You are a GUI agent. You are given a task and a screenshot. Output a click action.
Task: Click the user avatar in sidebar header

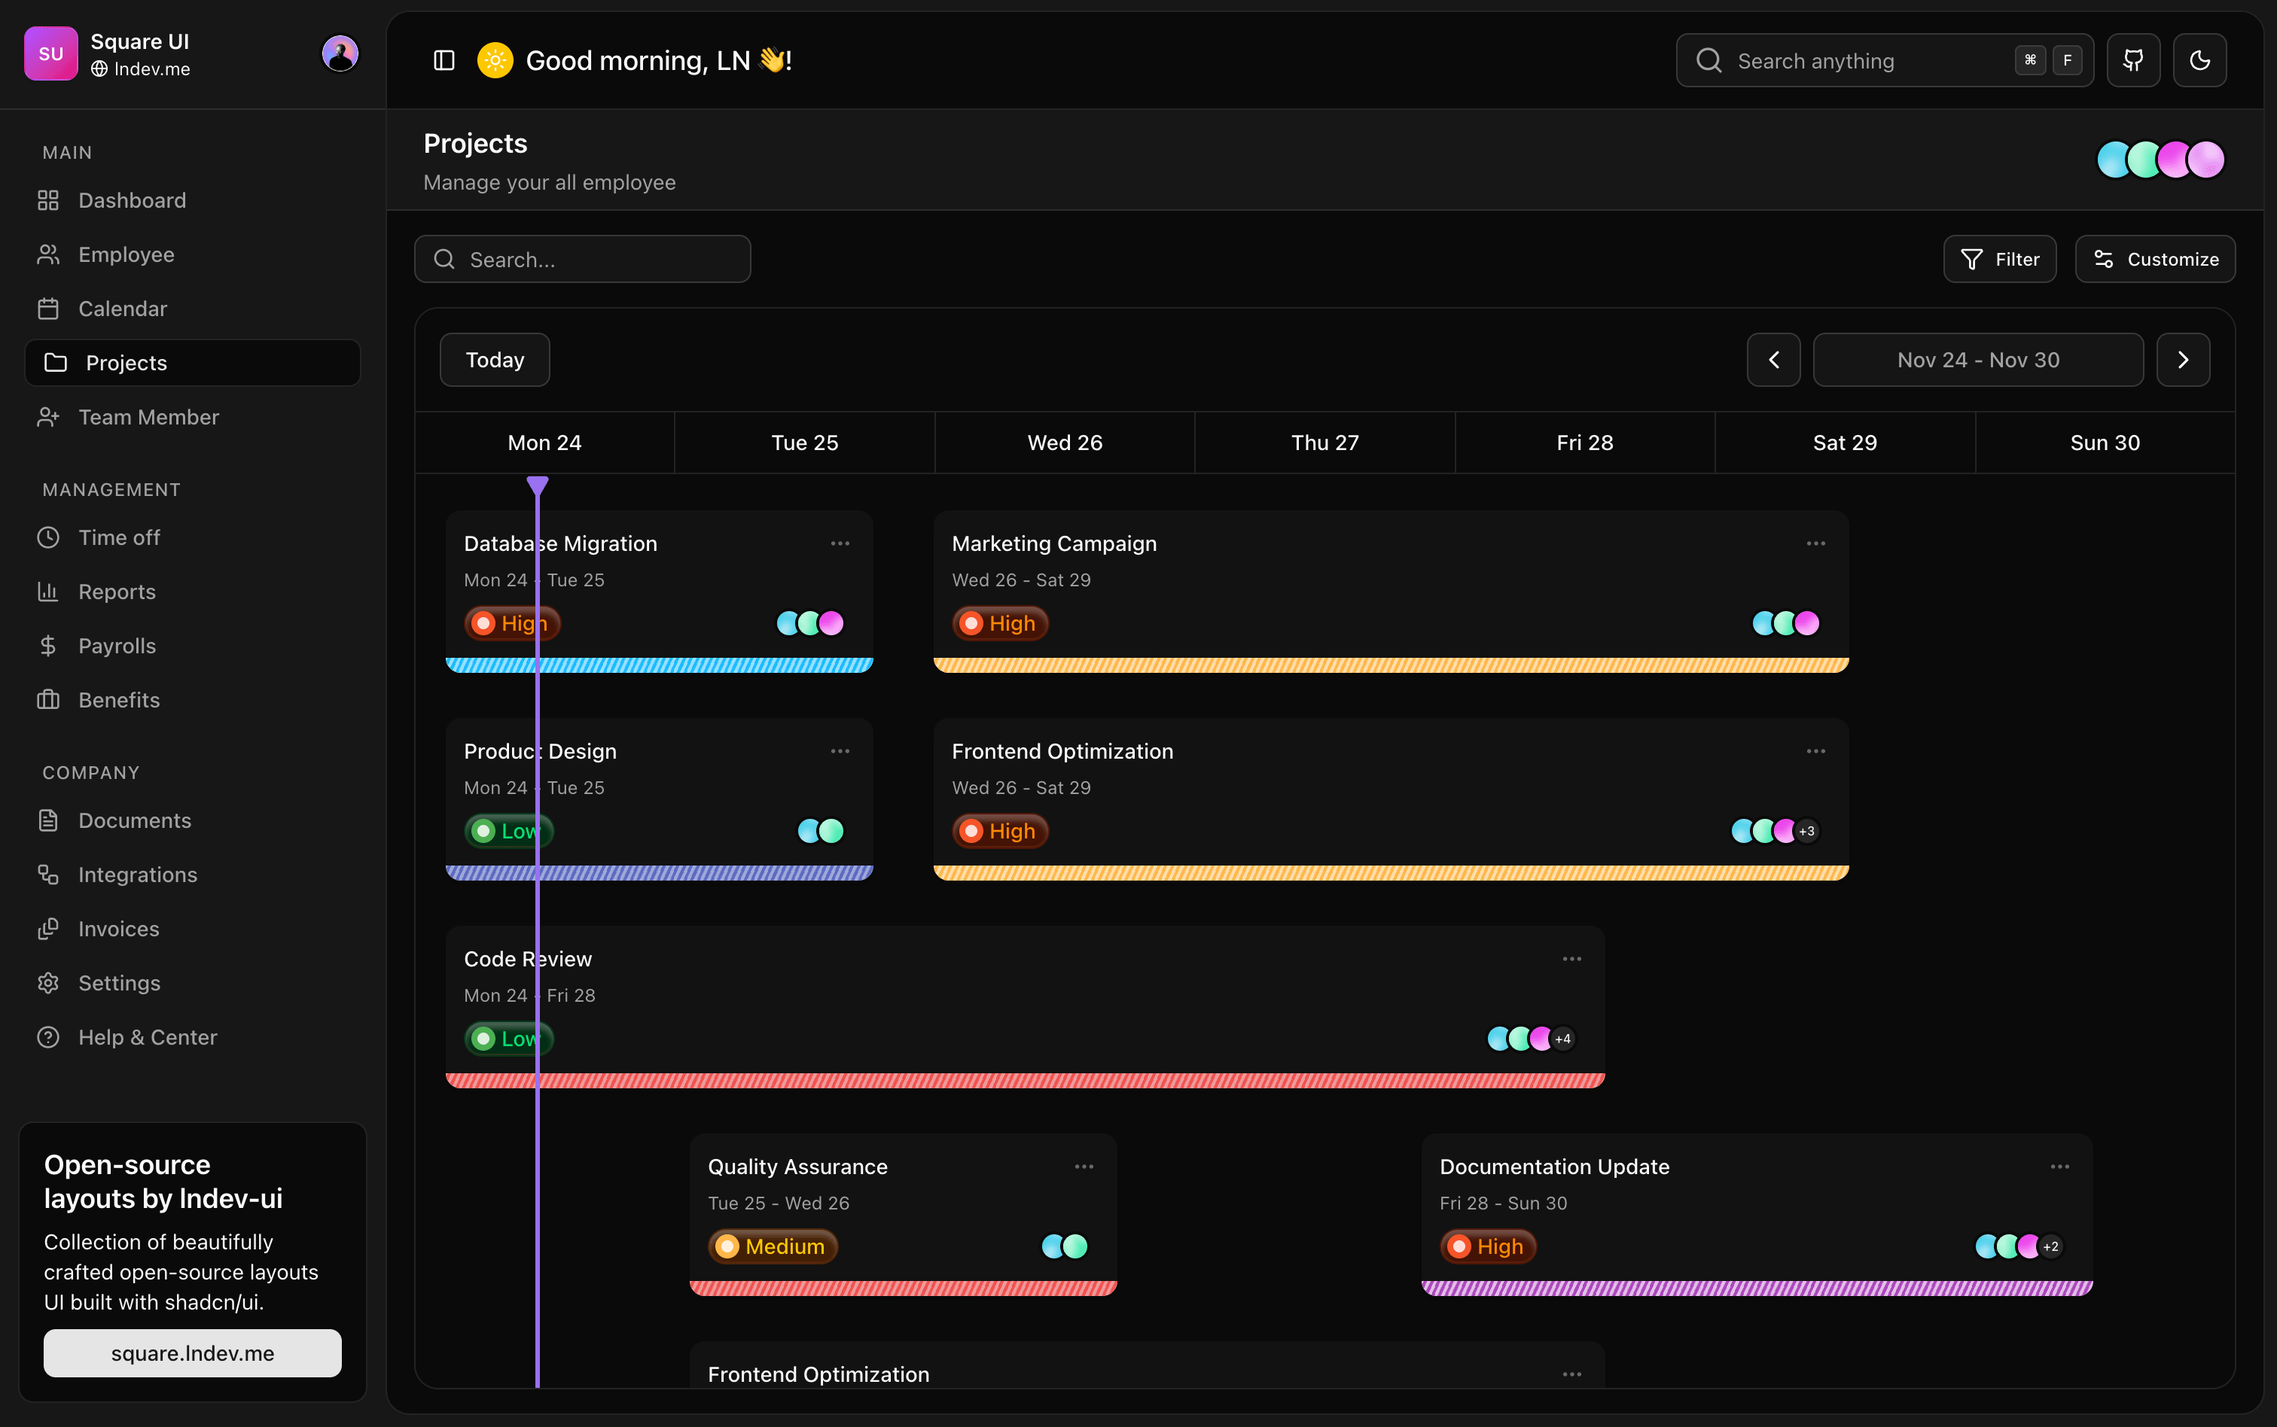[x=340, y=53]
